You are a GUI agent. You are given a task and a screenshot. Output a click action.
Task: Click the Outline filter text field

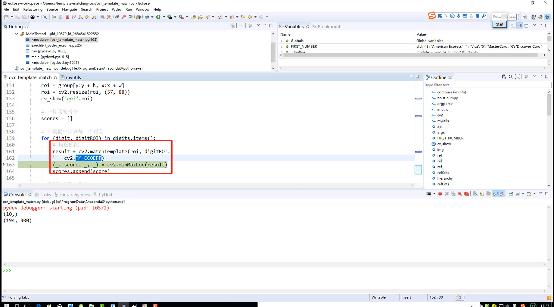tap(488, 85)
